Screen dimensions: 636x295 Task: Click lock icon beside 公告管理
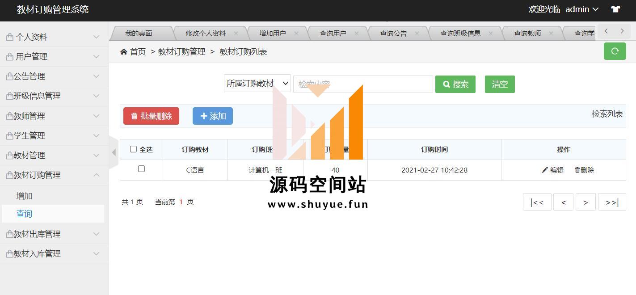point(10,76)
